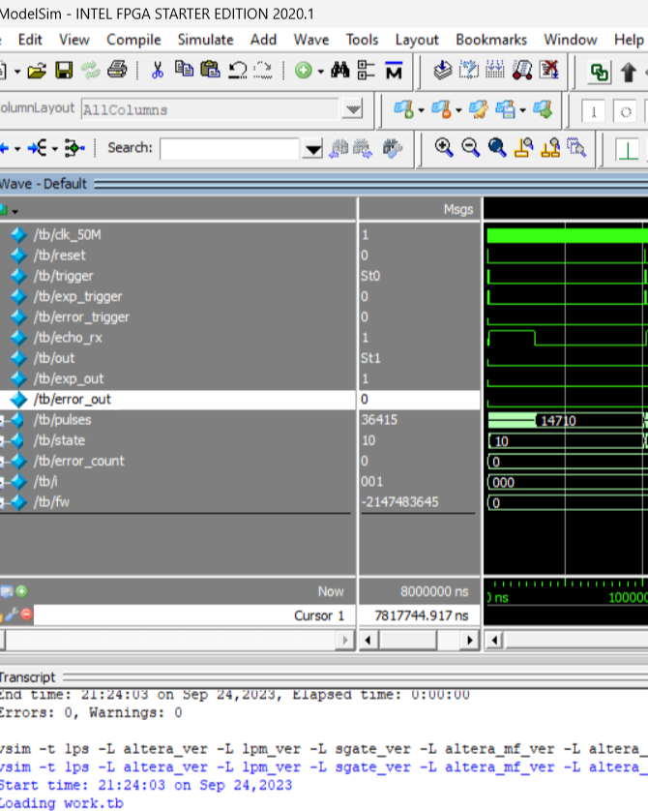
Task: Click the up arrow toolbar icon
Action: (x=629, y=72)
